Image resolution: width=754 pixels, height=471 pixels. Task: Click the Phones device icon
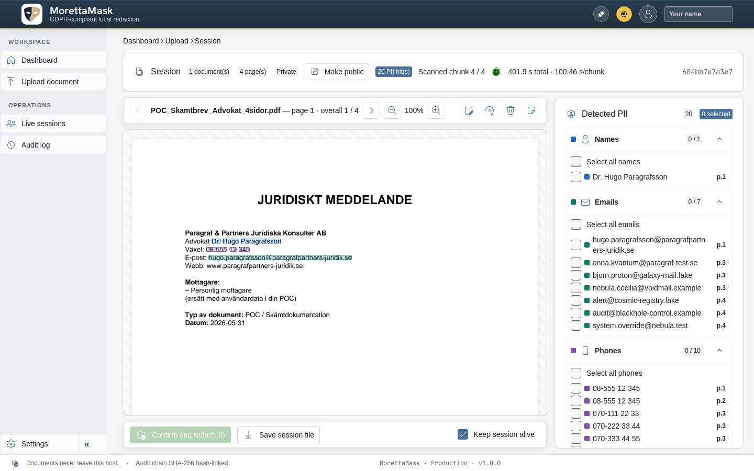[585, 351]
